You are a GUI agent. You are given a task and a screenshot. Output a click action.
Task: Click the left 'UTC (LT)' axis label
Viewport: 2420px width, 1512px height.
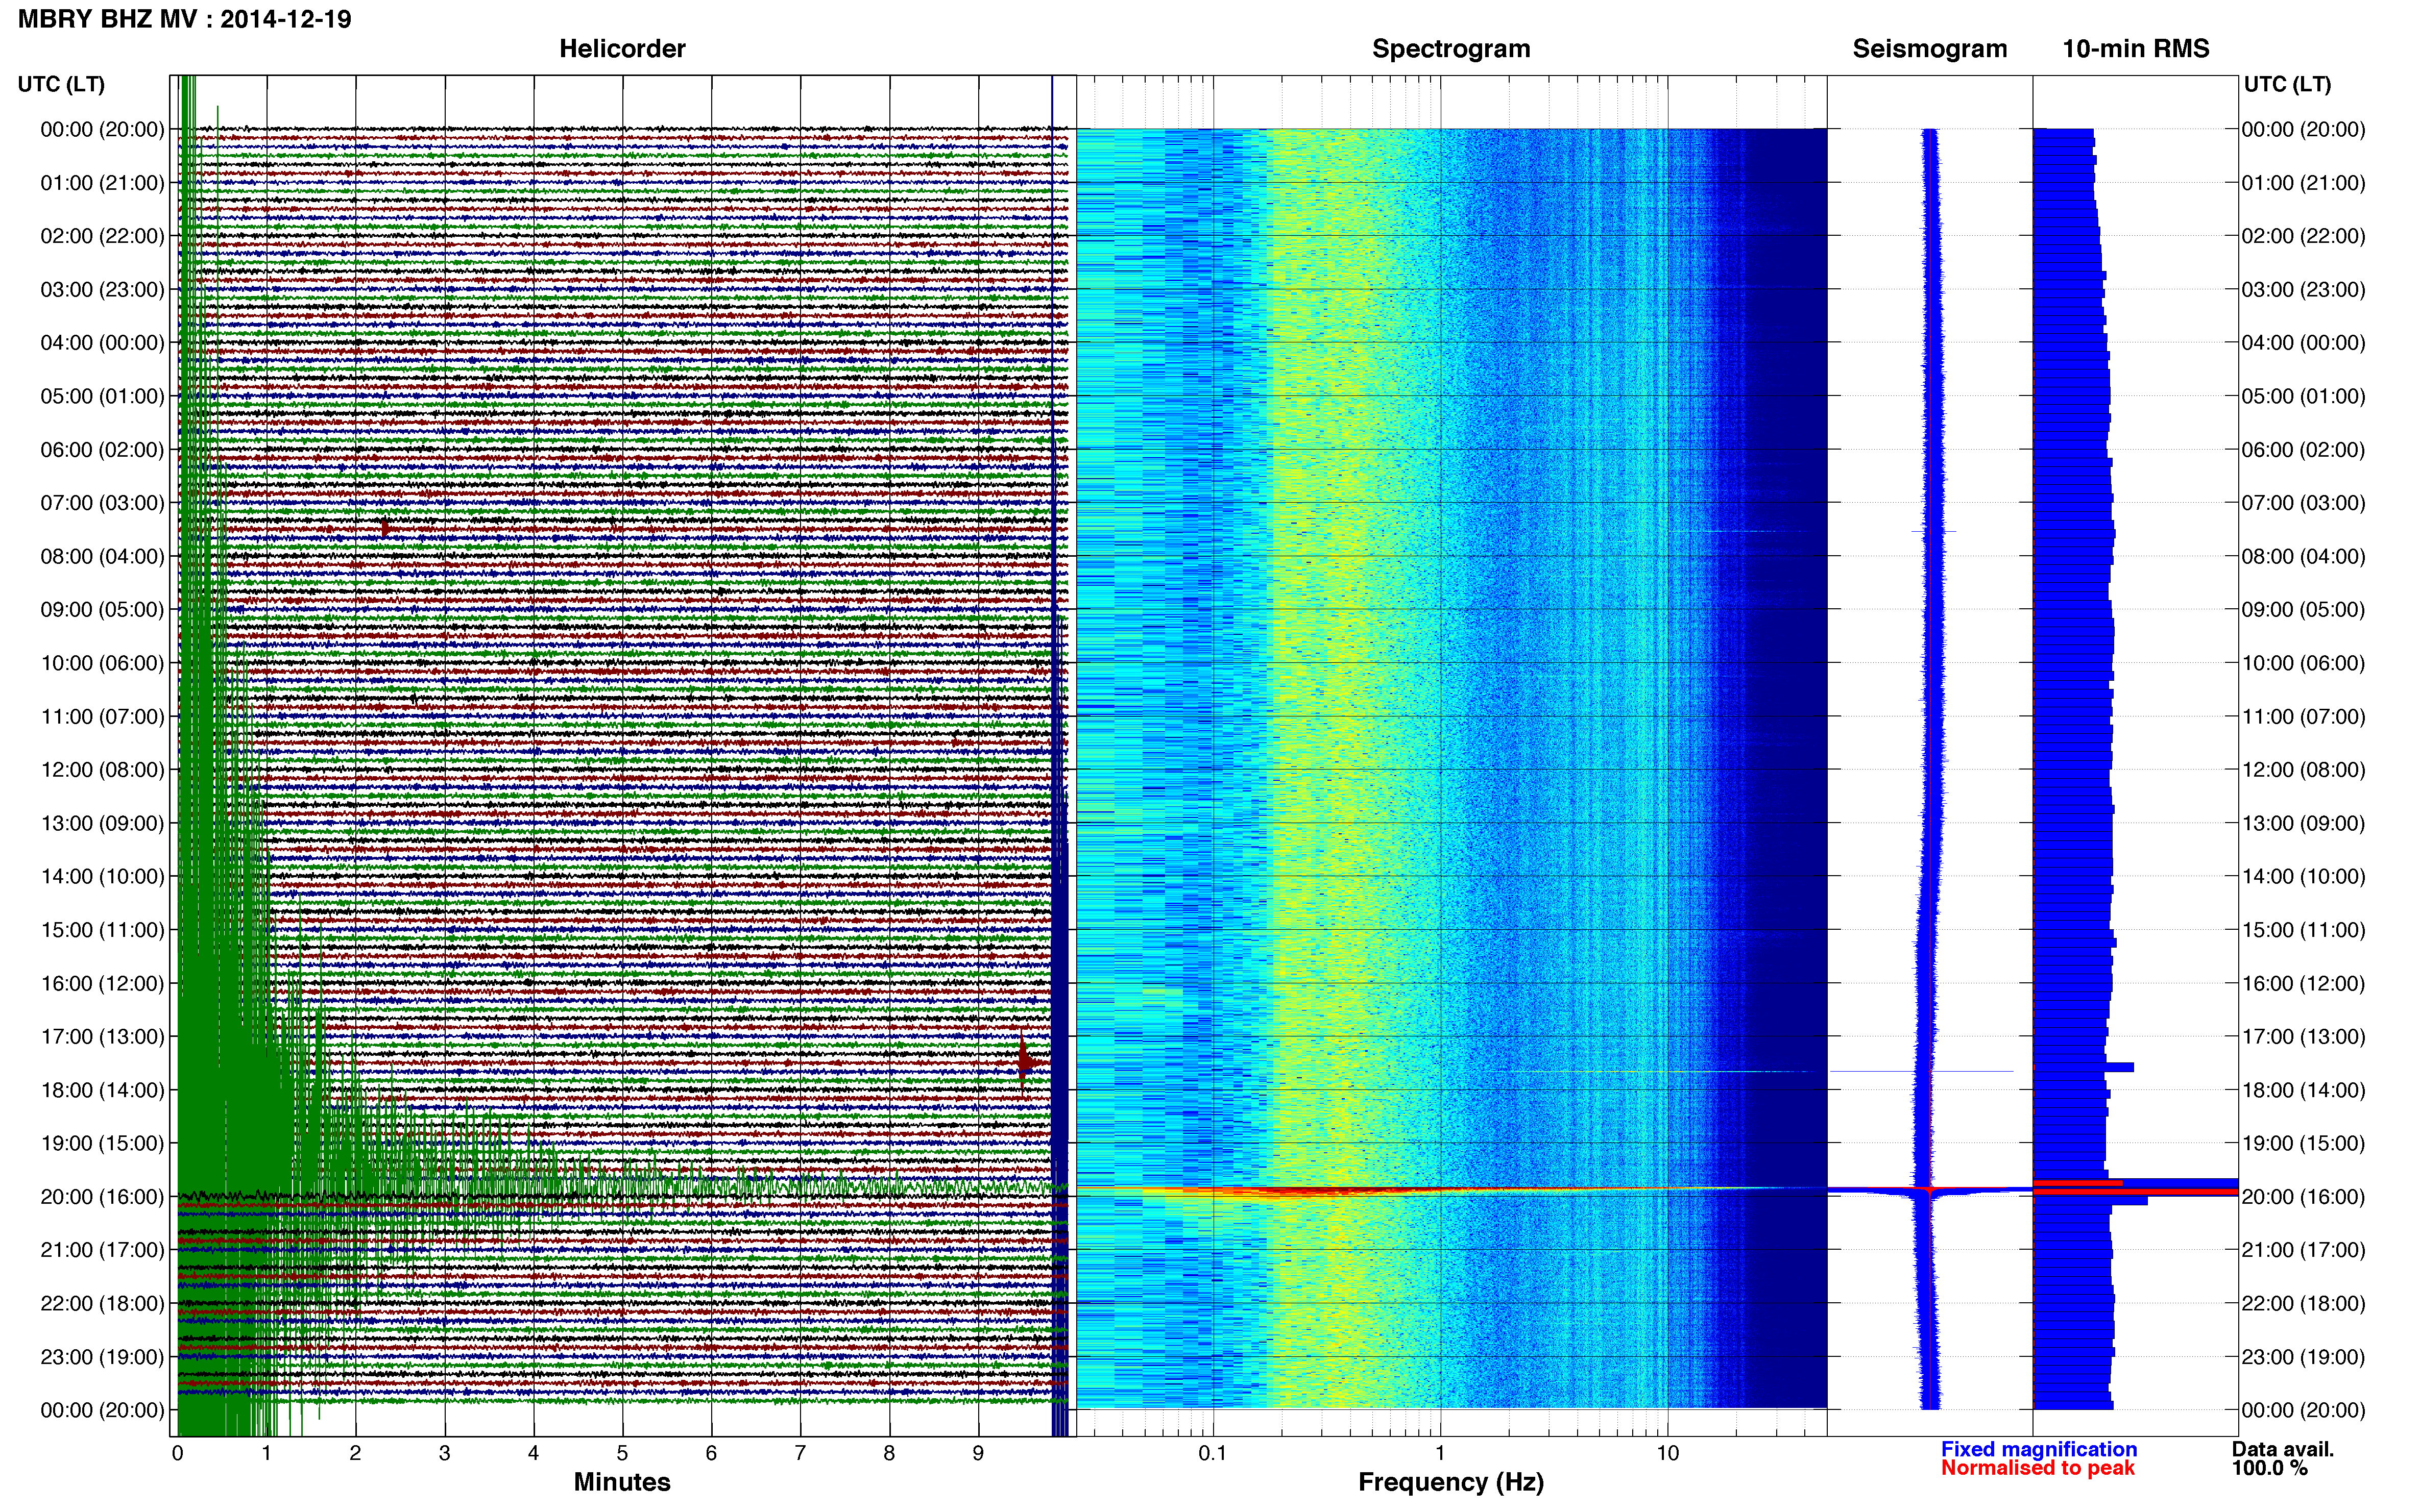(61, 84)
